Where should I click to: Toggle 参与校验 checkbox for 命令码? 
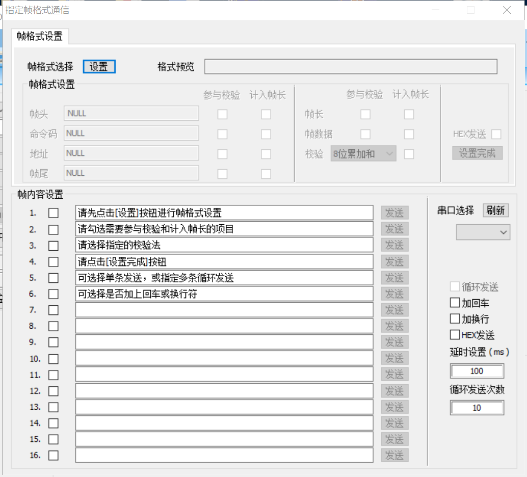pos(223,134)
